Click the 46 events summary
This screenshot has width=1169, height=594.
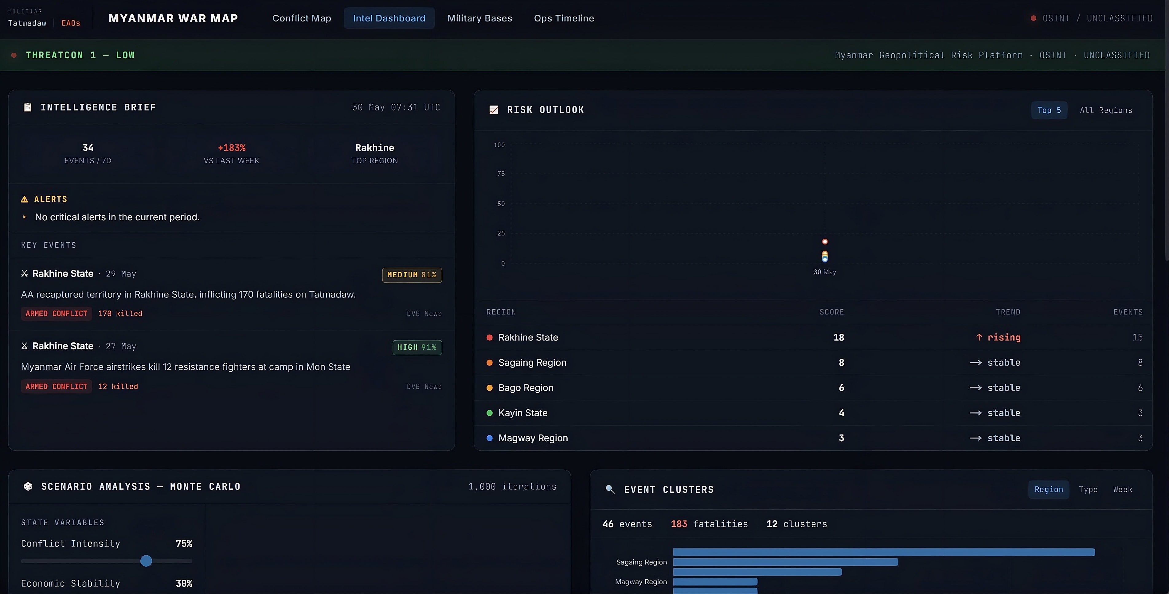point(627,524)
